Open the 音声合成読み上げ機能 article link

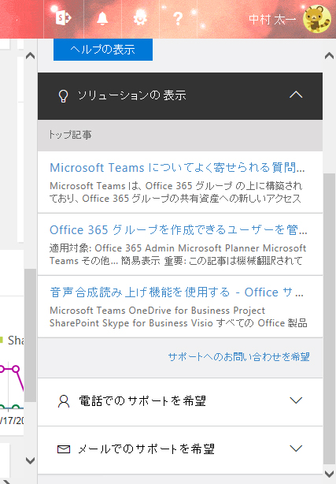point(176,292)
